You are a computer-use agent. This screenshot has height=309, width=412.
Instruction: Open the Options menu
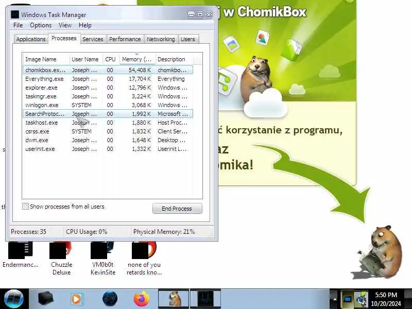41,25
